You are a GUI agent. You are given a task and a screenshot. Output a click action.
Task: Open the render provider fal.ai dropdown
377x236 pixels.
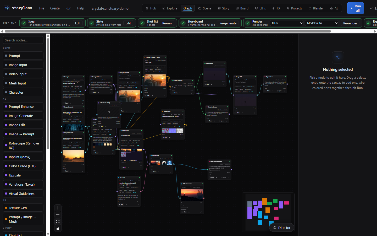(x=287, y=23)
